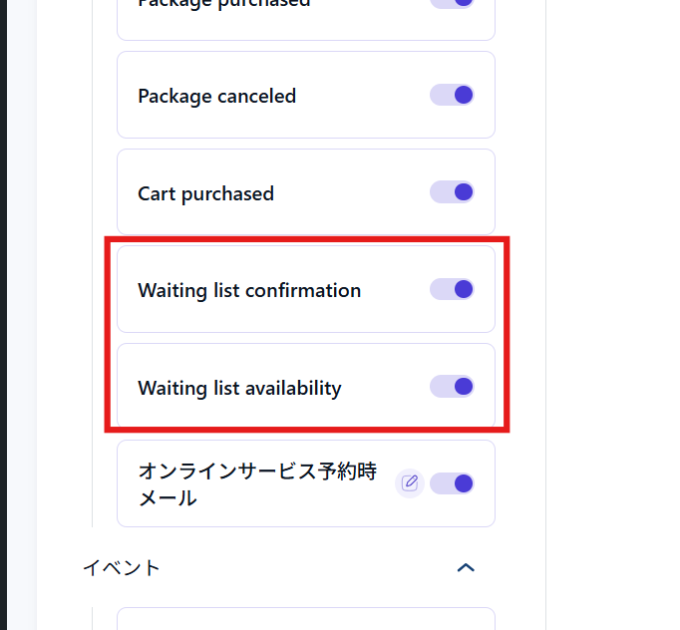
Task: Select the Package canceled label text
Action: 216,97
